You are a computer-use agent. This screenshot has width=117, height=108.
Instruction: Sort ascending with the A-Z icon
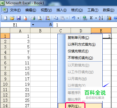(x=101, y=18)
